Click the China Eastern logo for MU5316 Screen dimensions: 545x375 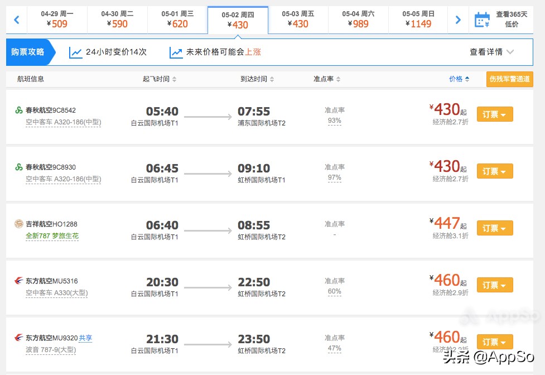tap(19, 281)
